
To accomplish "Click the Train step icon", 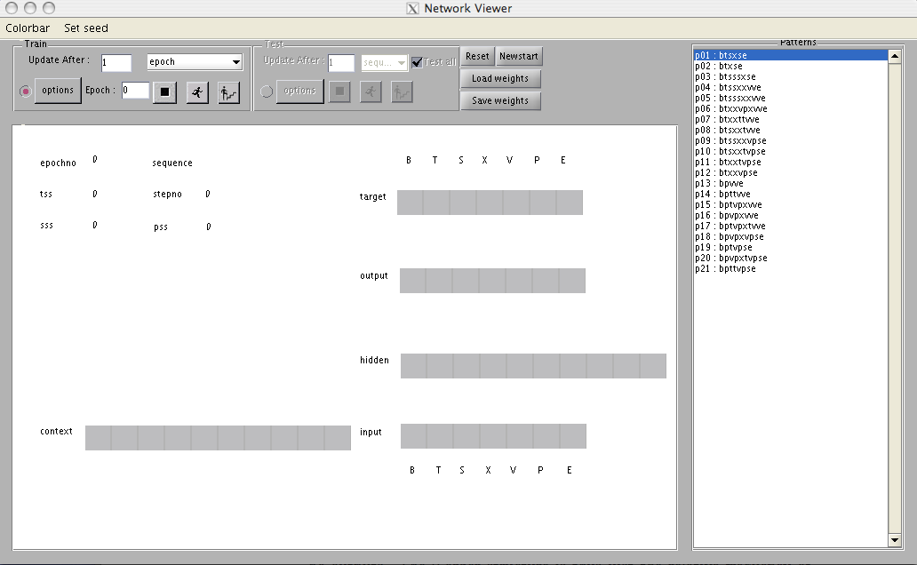I will coord(229,92).
